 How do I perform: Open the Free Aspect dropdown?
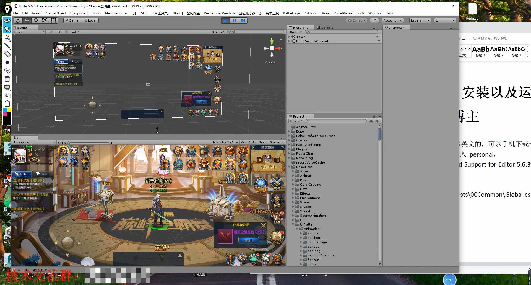coord(34,142)
